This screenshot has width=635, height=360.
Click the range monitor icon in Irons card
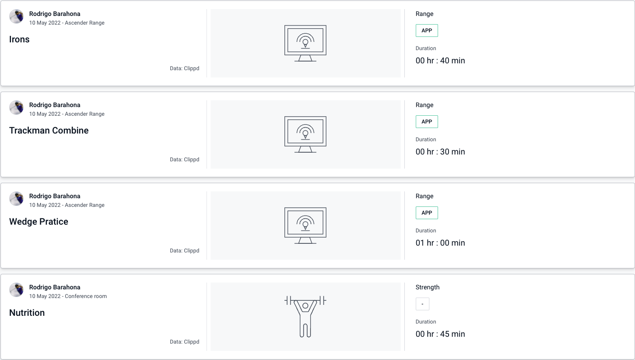coord(305,43)
